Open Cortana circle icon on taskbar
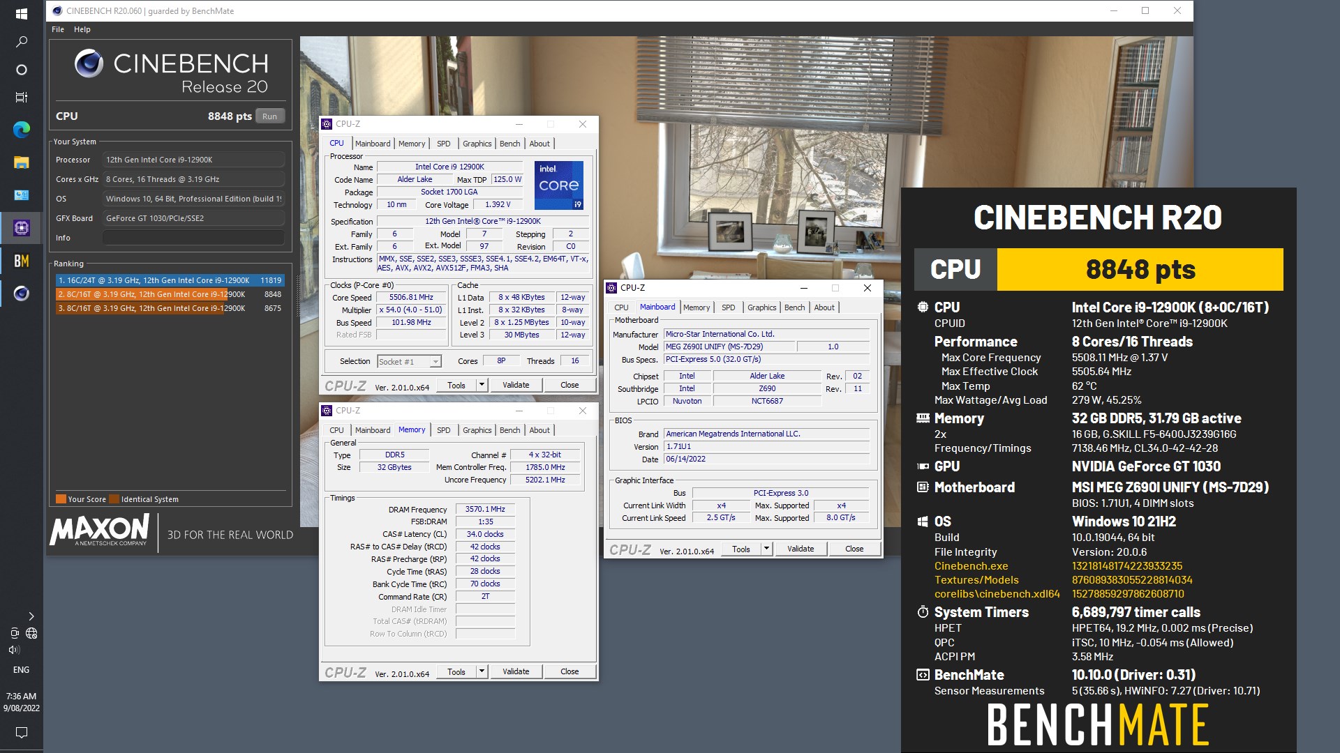This screenshot has width=1340, height=753. coord(21,70)
